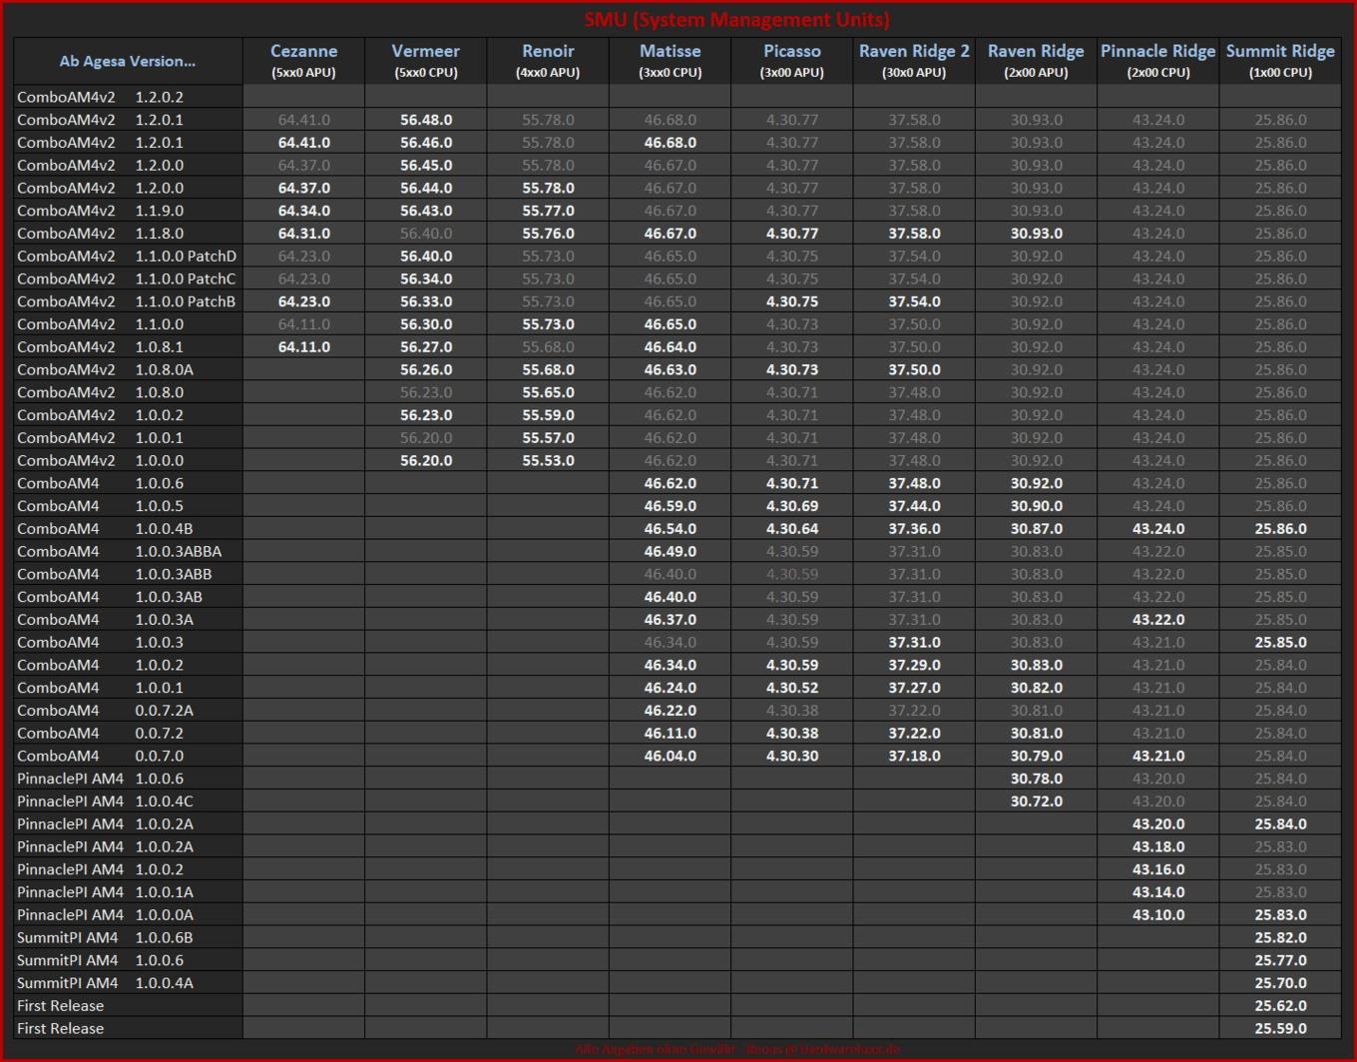Image resolution: width=1357 pixels, height=1062 pixels.
Task: Select the Renoir value 55.77.0
Action: pos(548,211)
